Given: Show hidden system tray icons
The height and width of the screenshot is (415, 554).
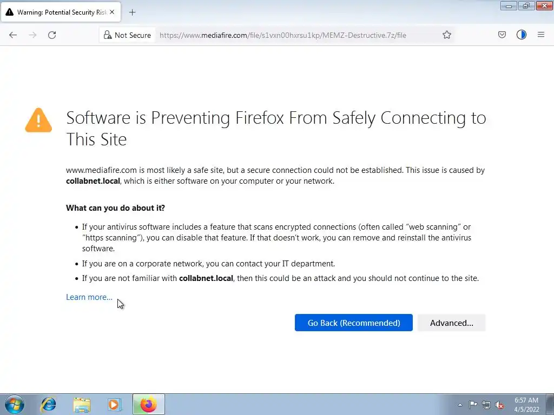Looking at the screenshot, I should click(460, 405).
